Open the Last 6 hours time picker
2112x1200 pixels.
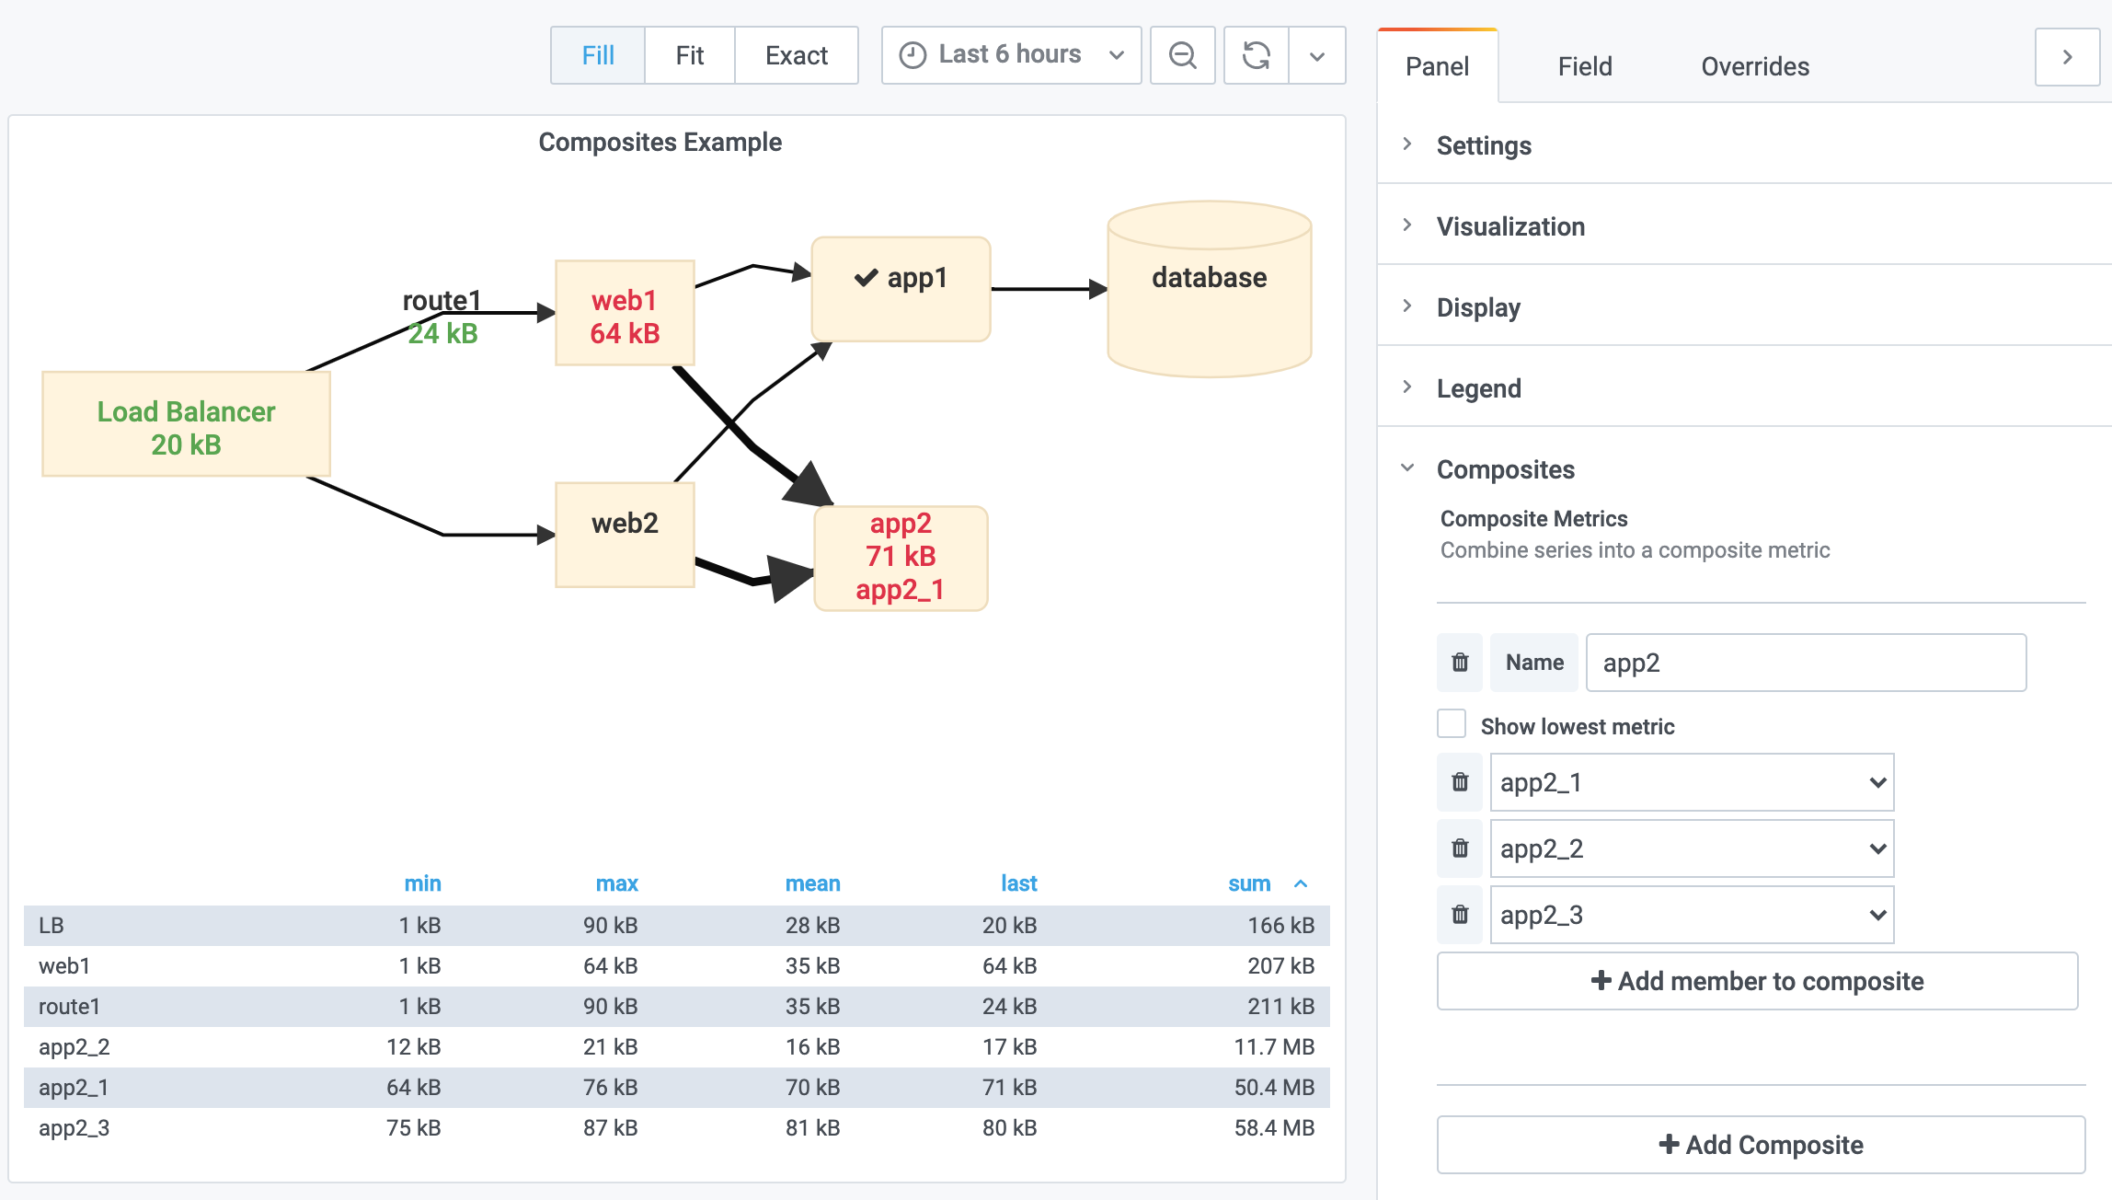1011,55
